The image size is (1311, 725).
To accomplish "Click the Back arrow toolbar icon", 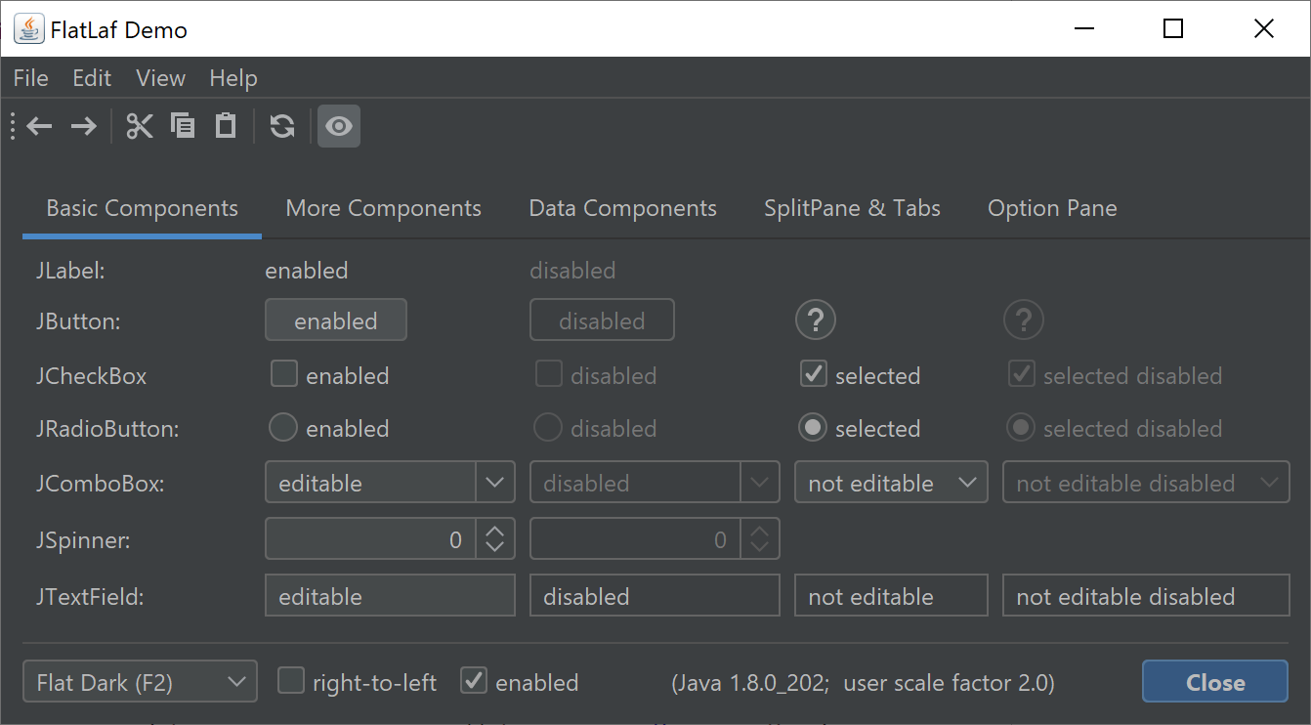I will (39, 126).
